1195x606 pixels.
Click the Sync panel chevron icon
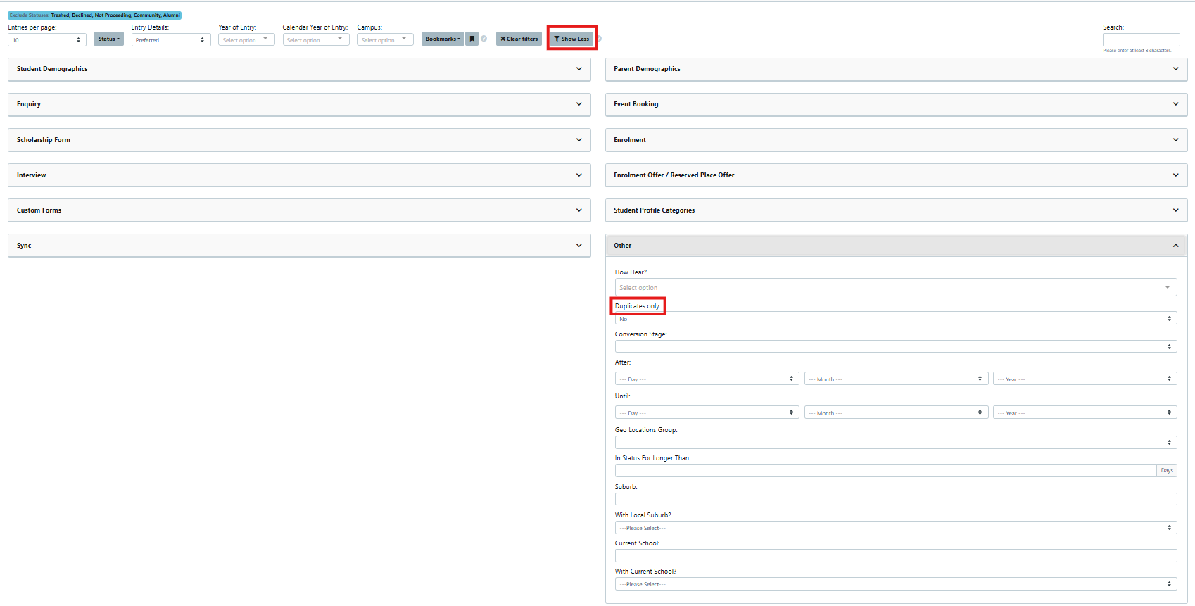click(578, 246)
